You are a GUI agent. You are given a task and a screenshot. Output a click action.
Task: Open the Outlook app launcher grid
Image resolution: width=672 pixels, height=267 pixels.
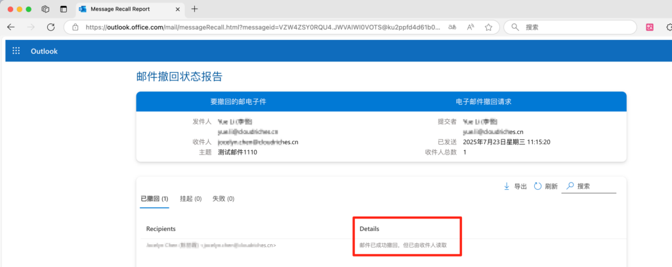pos(16,51)
